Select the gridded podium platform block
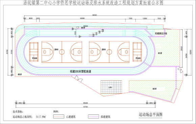 [x=111, y=87]
